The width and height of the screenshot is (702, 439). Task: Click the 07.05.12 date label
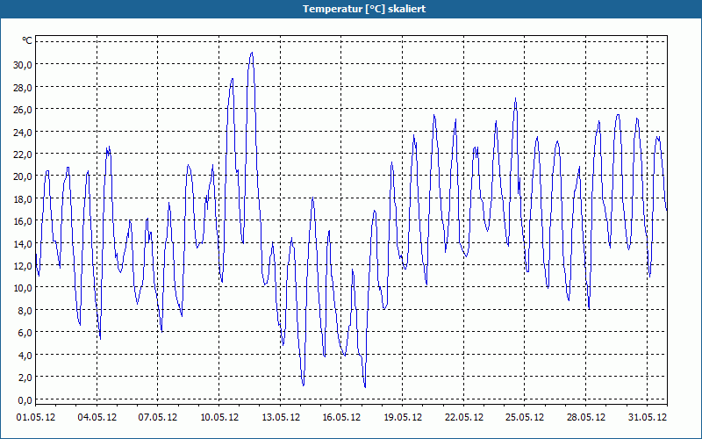158,417
